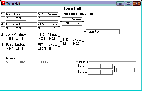Click the Ten n Half app icon in title bar
The width and height of the screenshot is (142, 91).
point(3,3)
